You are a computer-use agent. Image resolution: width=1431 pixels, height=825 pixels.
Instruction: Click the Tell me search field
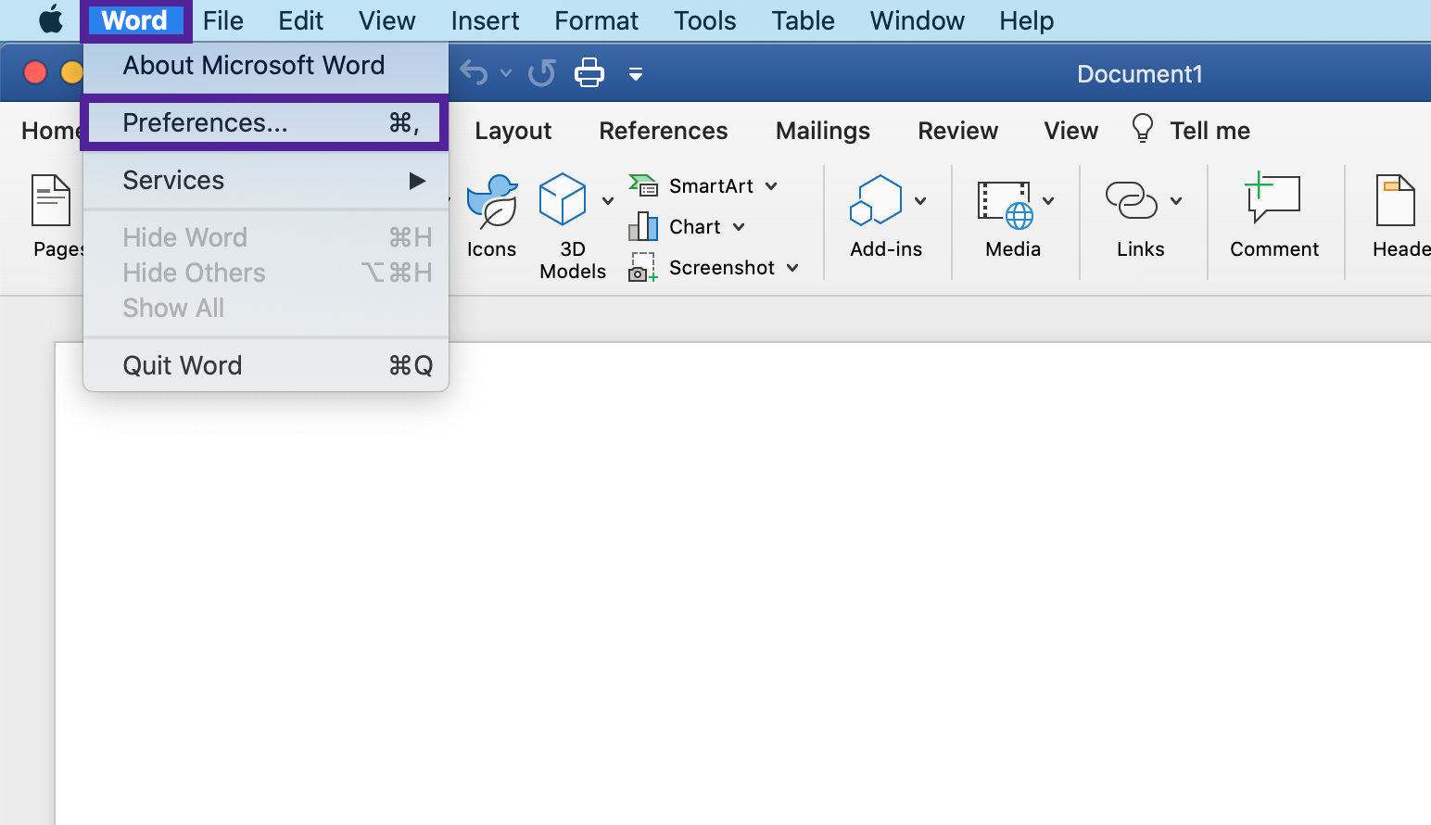click(1209, 131)
